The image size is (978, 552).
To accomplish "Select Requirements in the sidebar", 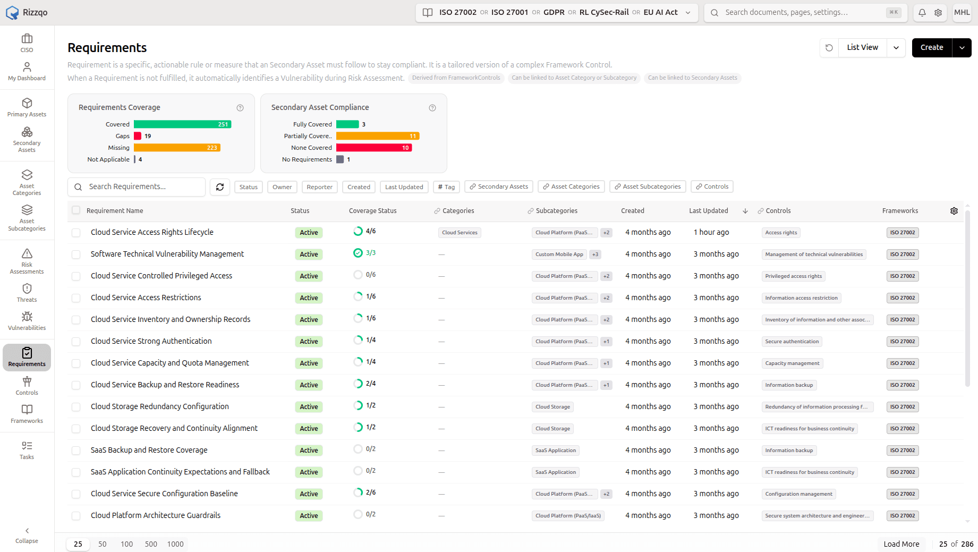I will (27, 357).
